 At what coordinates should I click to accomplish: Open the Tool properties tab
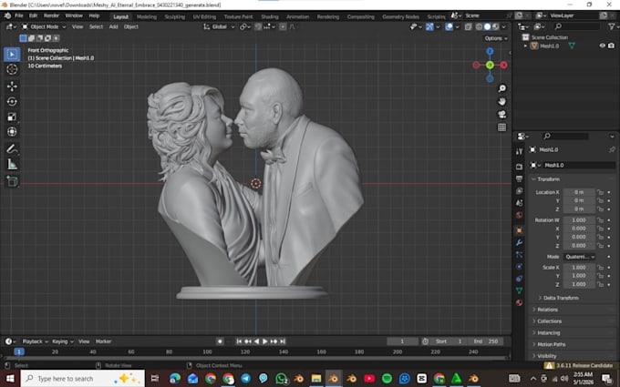tap(519, 151)
